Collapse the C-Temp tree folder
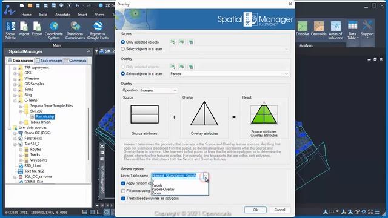 15,101
